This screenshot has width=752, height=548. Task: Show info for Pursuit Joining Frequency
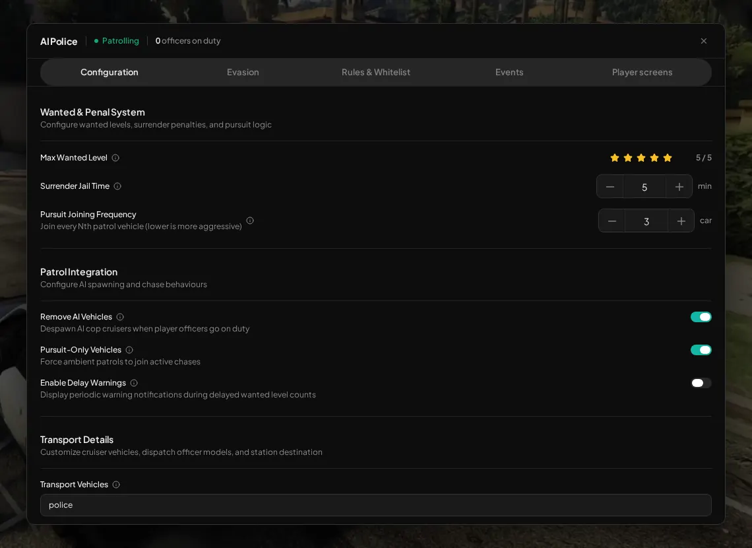(250, 221)
